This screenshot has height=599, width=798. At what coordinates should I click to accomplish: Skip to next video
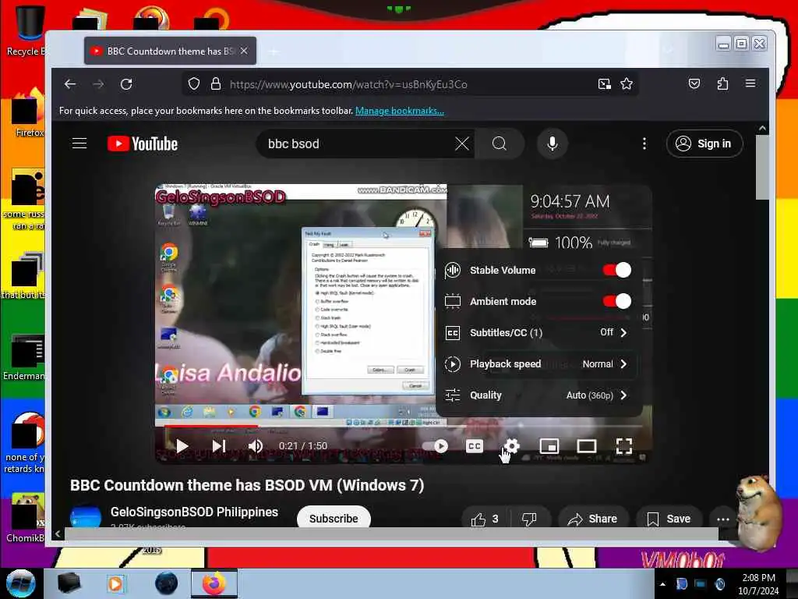pyautogui.click(x=219, y=446)
